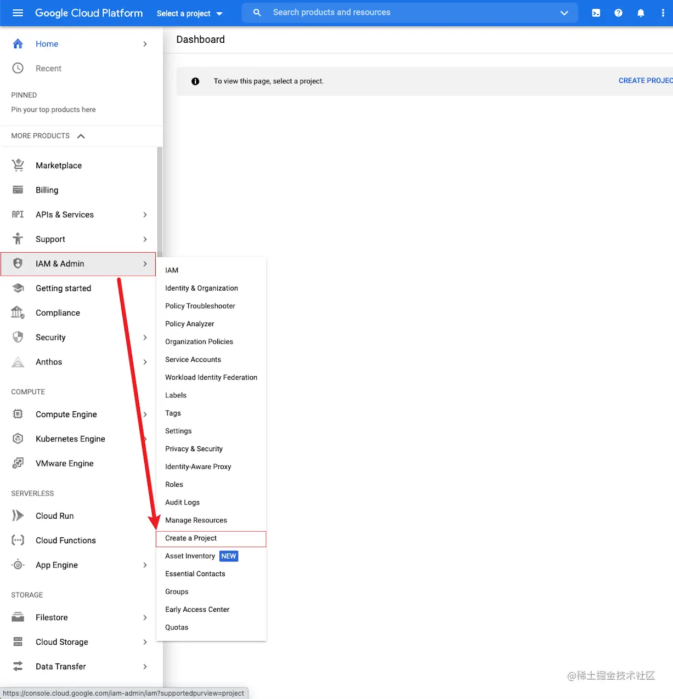Click the Cloud Run icon
Viewport: 673px width, 699px height.
coord(18,515)
